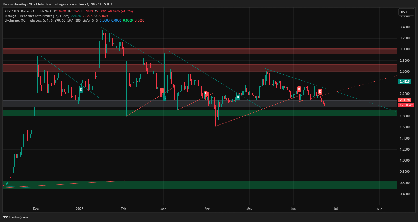Image resolution: width=418 pixels, height=222 pixels.
Task: Click the BINANCE exchange name in the legend
Action: [46, 11]
